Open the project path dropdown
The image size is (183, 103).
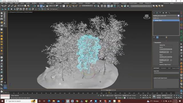point(141,6)
